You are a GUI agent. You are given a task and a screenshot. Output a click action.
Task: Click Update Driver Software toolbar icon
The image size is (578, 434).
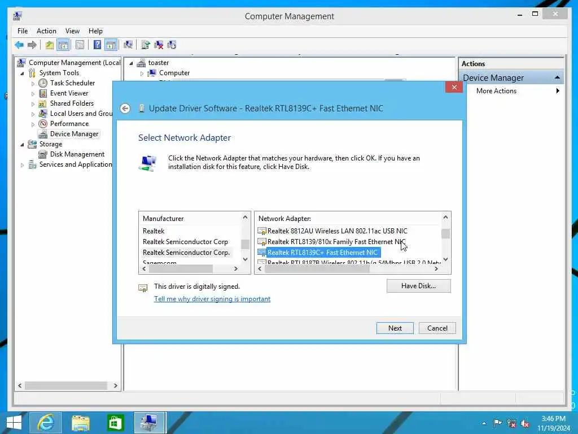click(x=146, y=45)
